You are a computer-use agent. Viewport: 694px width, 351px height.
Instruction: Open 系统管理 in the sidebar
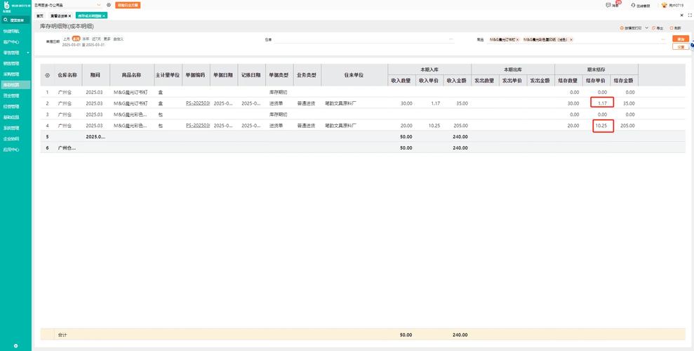(x=11, y=128)
